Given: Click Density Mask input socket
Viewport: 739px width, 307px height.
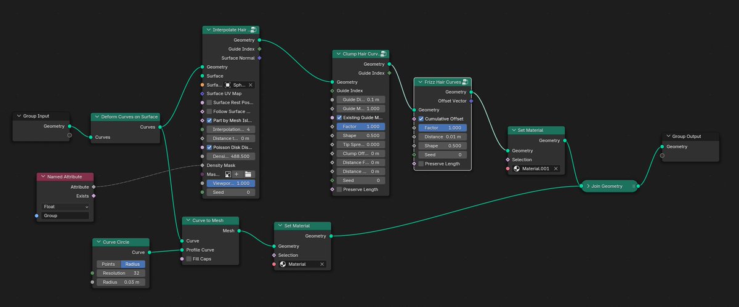Looking at the screenshot, I should [202, 165].
